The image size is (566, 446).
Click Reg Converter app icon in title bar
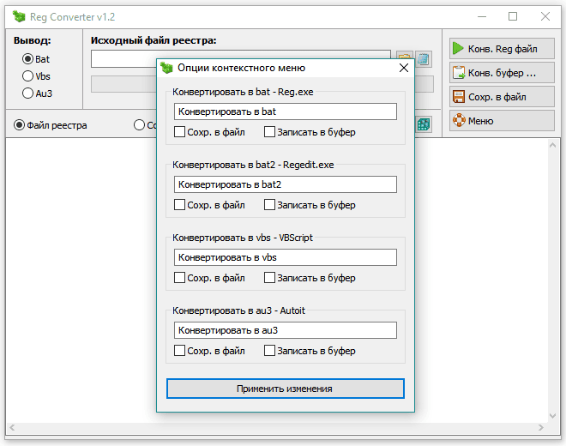click(x=18, y=15)
